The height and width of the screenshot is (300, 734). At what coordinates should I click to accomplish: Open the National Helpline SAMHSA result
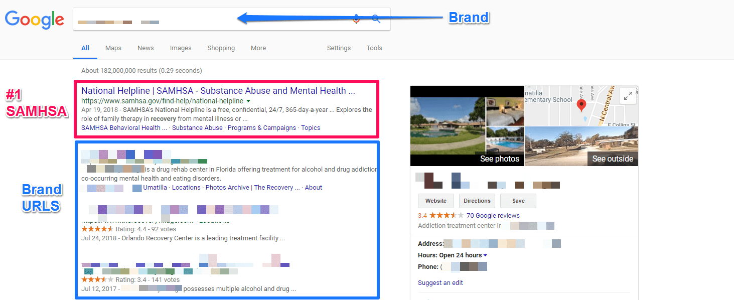click(218, 91)
